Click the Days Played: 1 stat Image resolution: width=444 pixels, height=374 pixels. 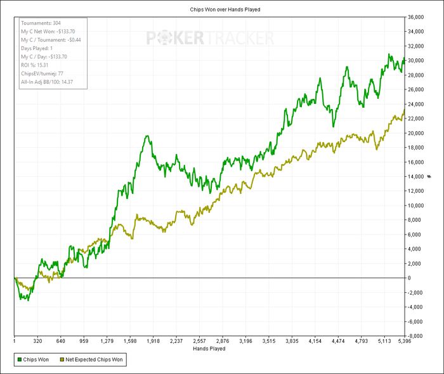coord(37,48)
